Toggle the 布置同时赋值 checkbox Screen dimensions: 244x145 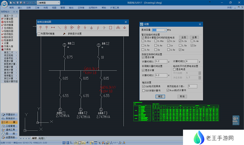[x=39, y=34]
